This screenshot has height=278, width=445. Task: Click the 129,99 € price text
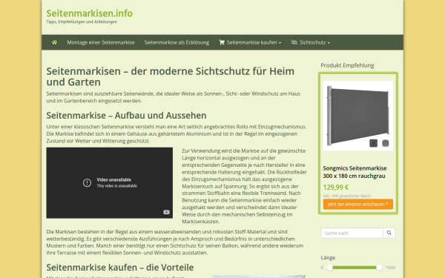pos(336,188)
